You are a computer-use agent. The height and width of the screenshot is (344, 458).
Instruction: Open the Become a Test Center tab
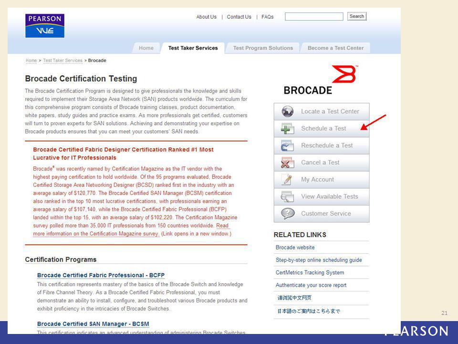[335, 48]
